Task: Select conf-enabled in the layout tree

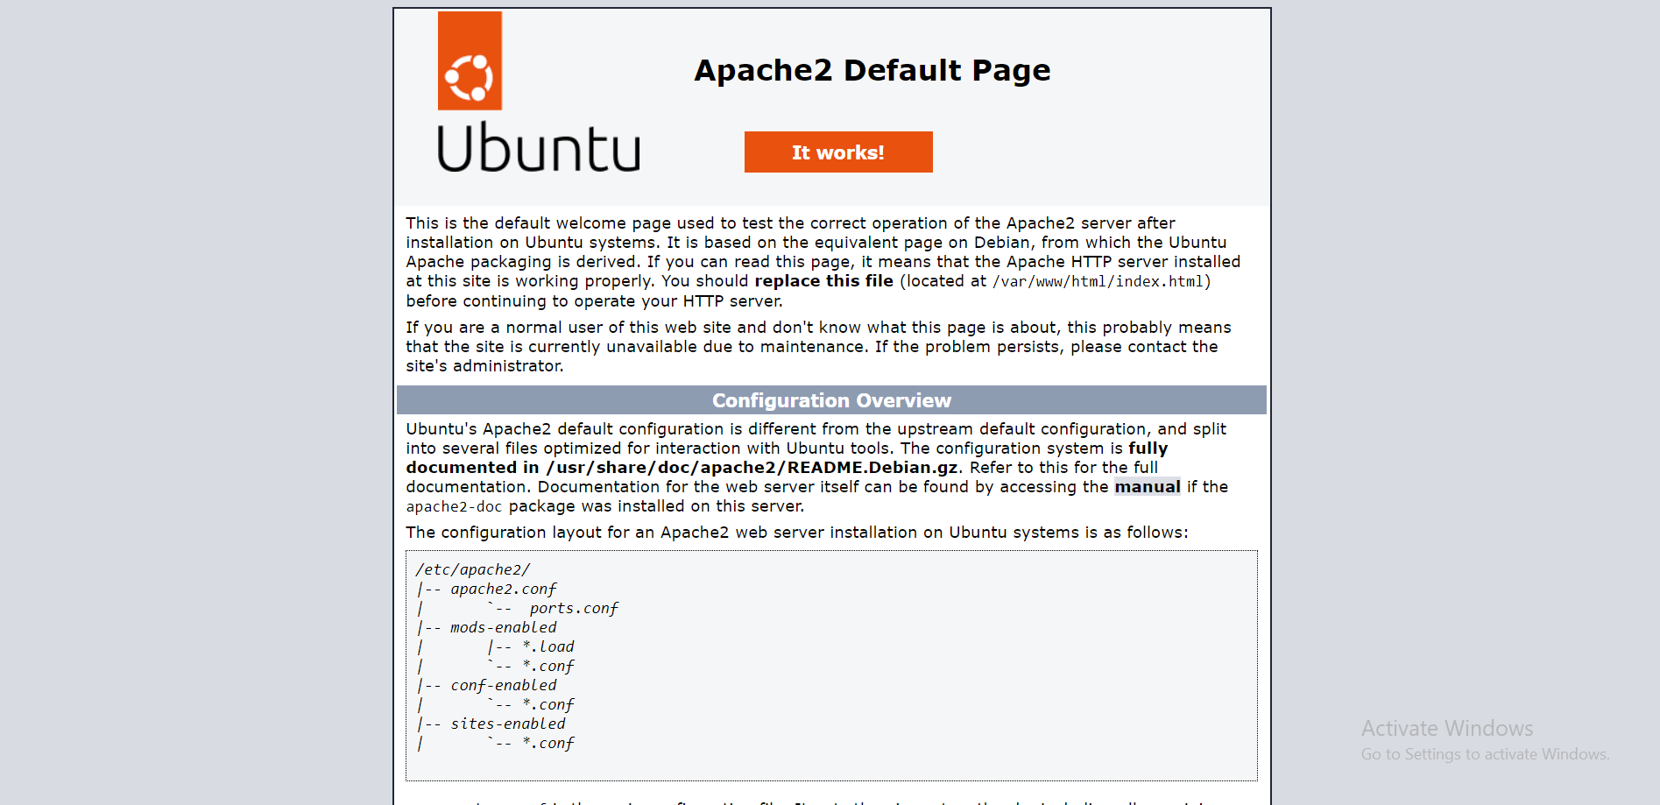Action: point(504,685)
